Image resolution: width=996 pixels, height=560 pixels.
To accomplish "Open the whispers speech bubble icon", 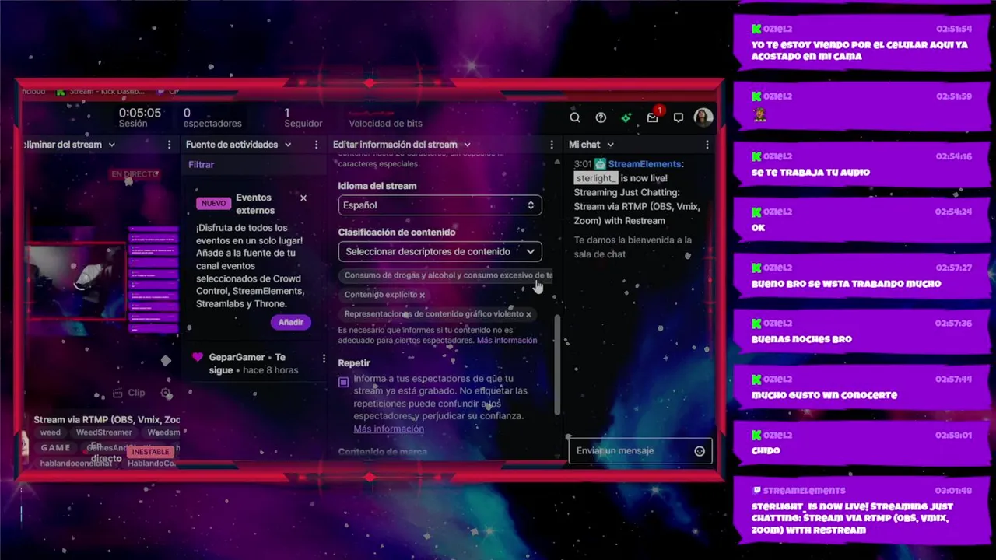I will pyautogui.click(x=679, y=117).
